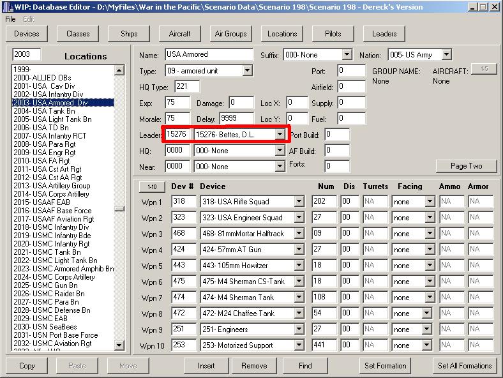The width and height of the screenshot is (503, 378).
Task: Switch to Pilots section
Action: 333,34
